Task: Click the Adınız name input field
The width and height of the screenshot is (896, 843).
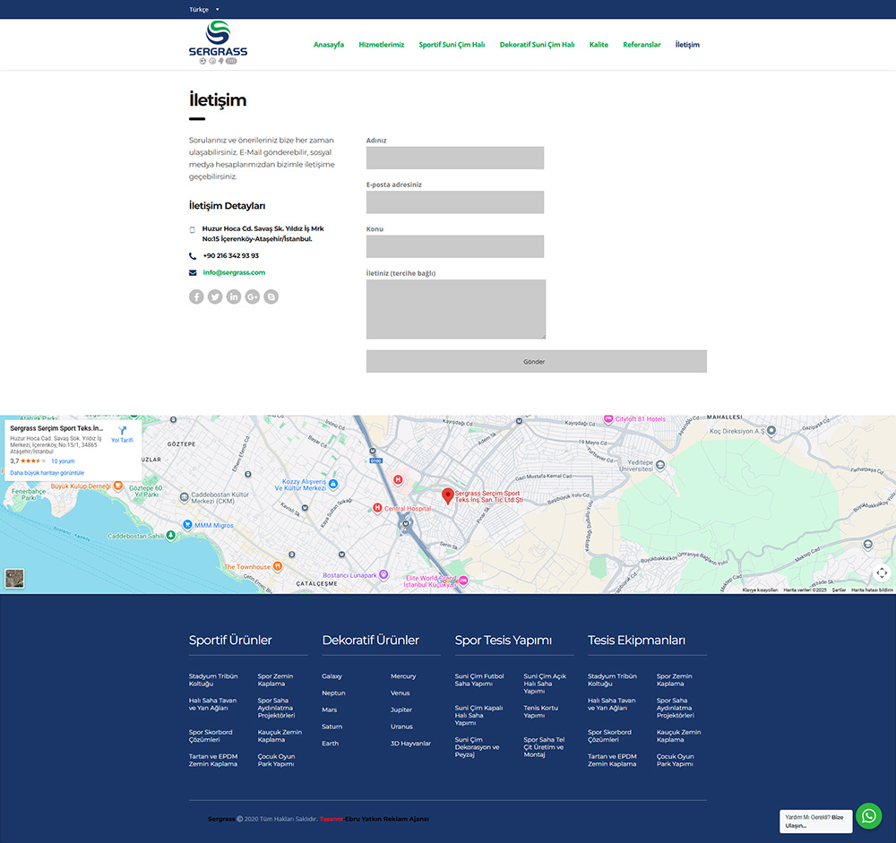Action: point(454,158)
